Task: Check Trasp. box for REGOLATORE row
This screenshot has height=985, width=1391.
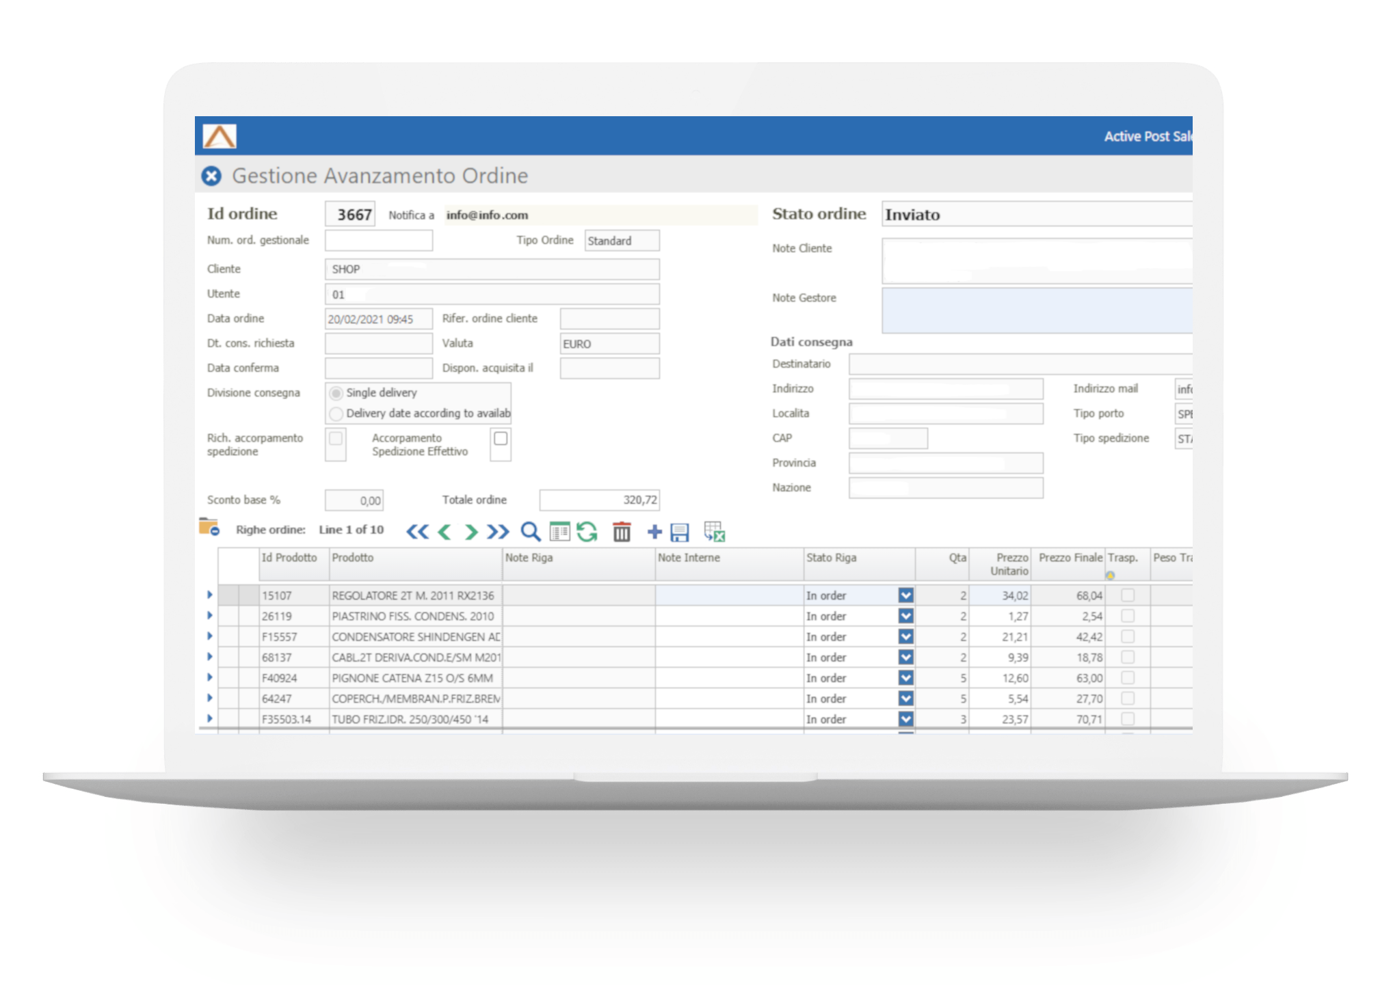Action: [1128, 595]
